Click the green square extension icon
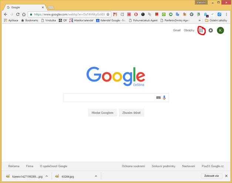Viewport: 232px width, 183px height. click(x=164, y=14)
